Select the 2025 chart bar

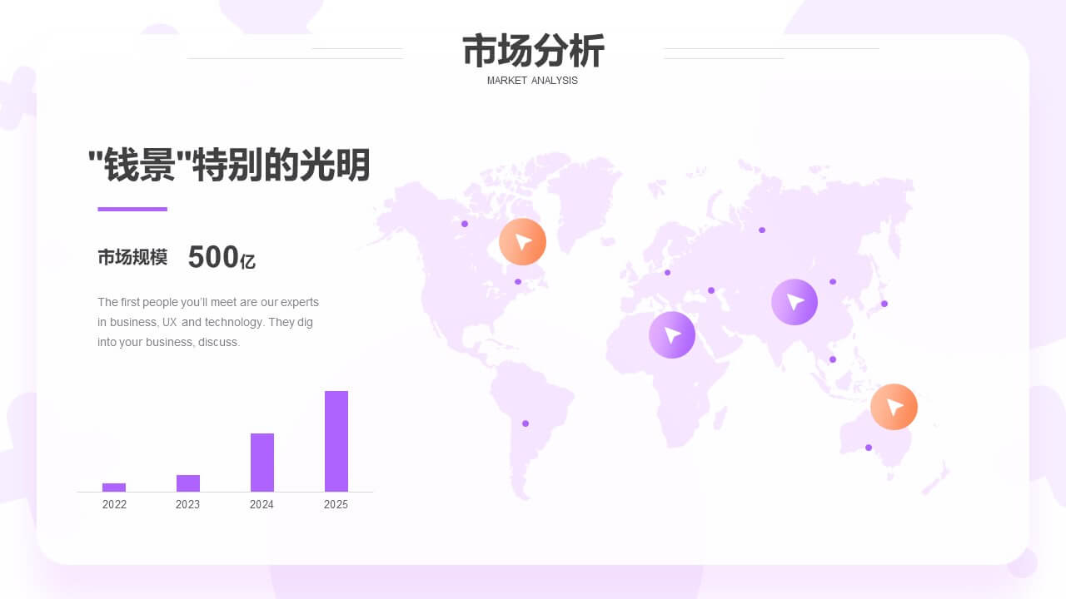pyautogui.click(x=336, y=441)
